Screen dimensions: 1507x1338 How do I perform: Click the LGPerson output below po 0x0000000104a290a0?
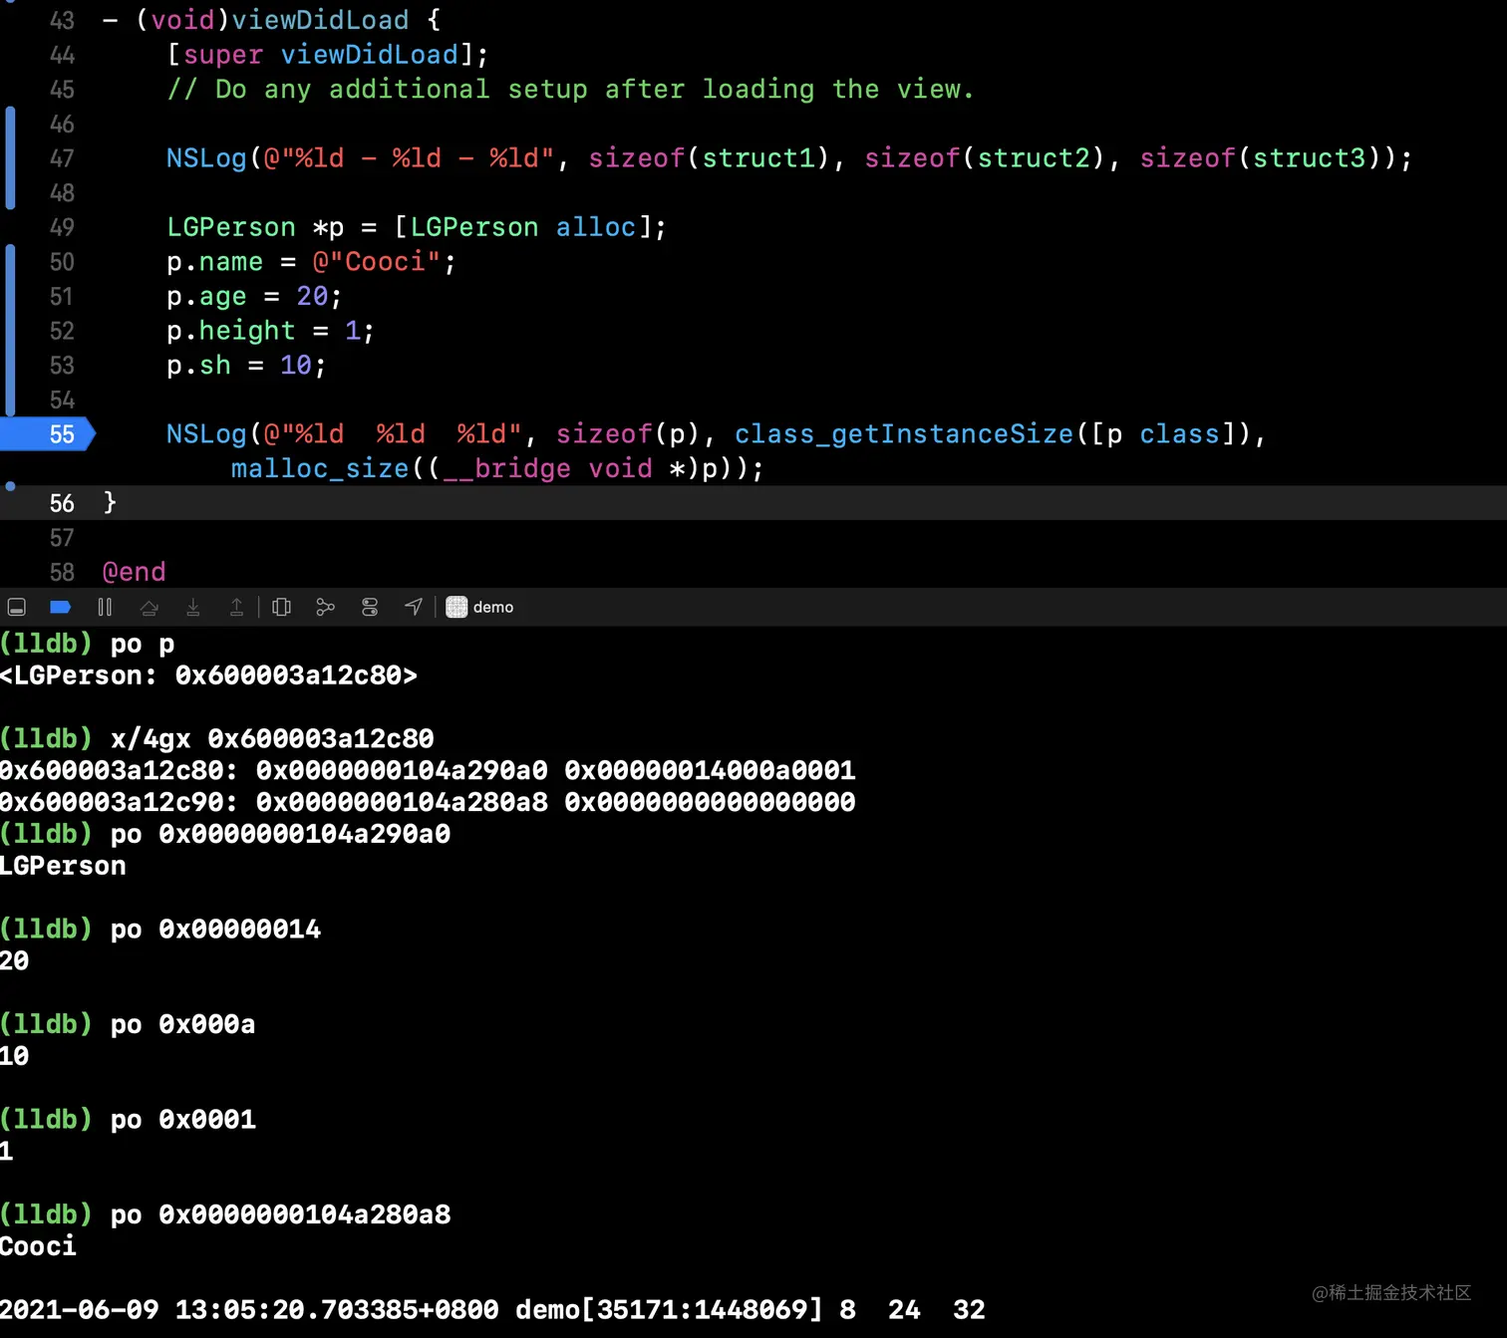pyautogui.click(x=63, y=866)
